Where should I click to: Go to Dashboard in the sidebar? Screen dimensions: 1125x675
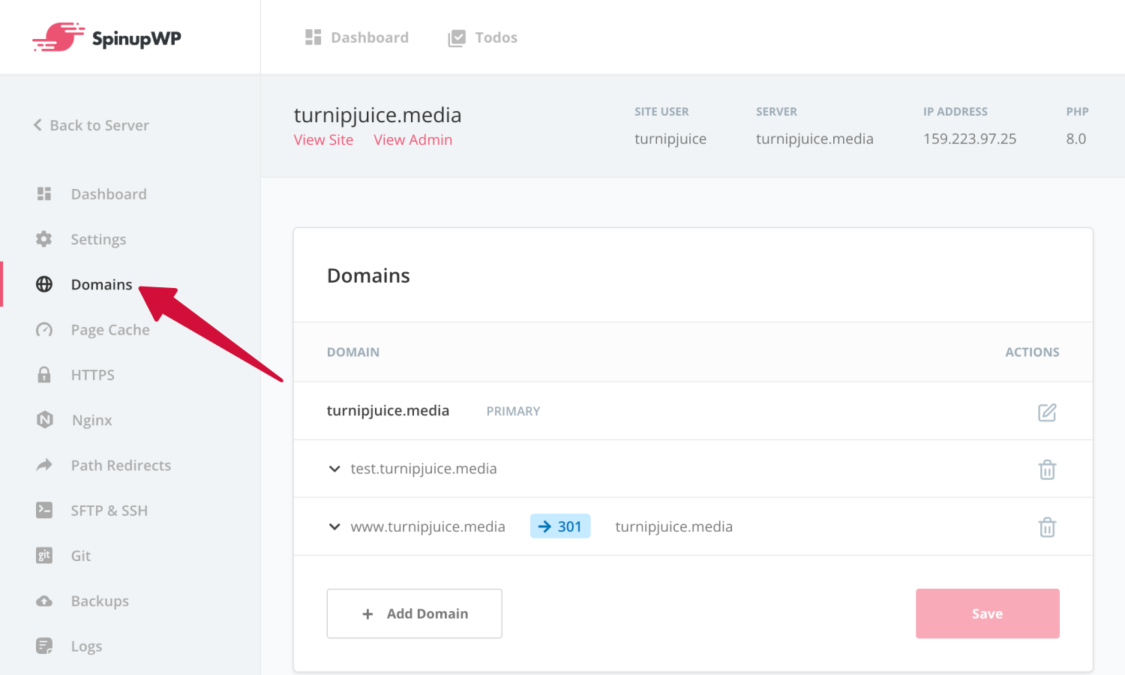point(109,194)
